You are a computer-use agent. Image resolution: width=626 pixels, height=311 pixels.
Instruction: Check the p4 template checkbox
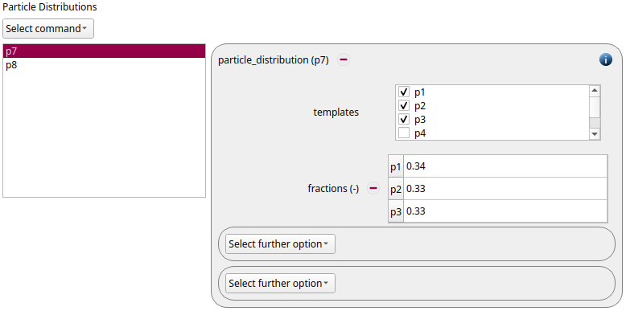404,133
